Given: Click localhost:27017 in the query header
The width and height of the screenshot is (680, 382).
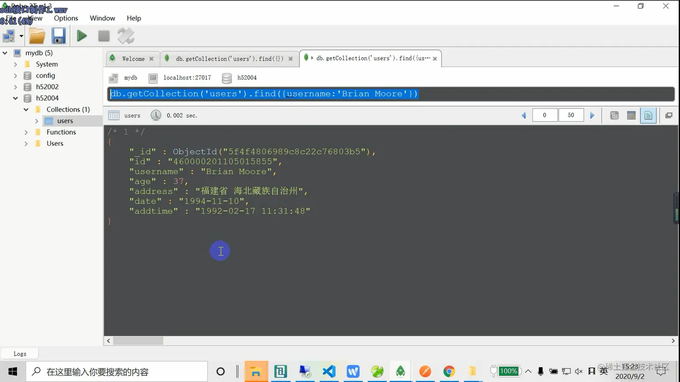Looking at the screenshot, I should point(187,78).
